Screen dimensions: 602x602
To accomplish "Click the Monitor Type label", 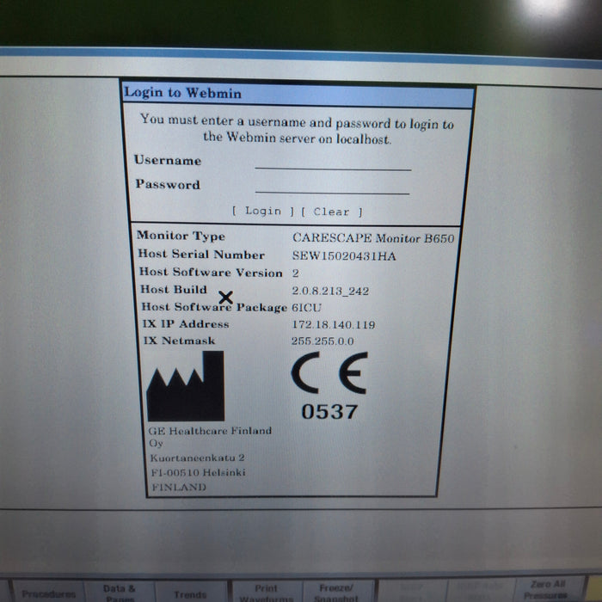I will tap(181, 236).
